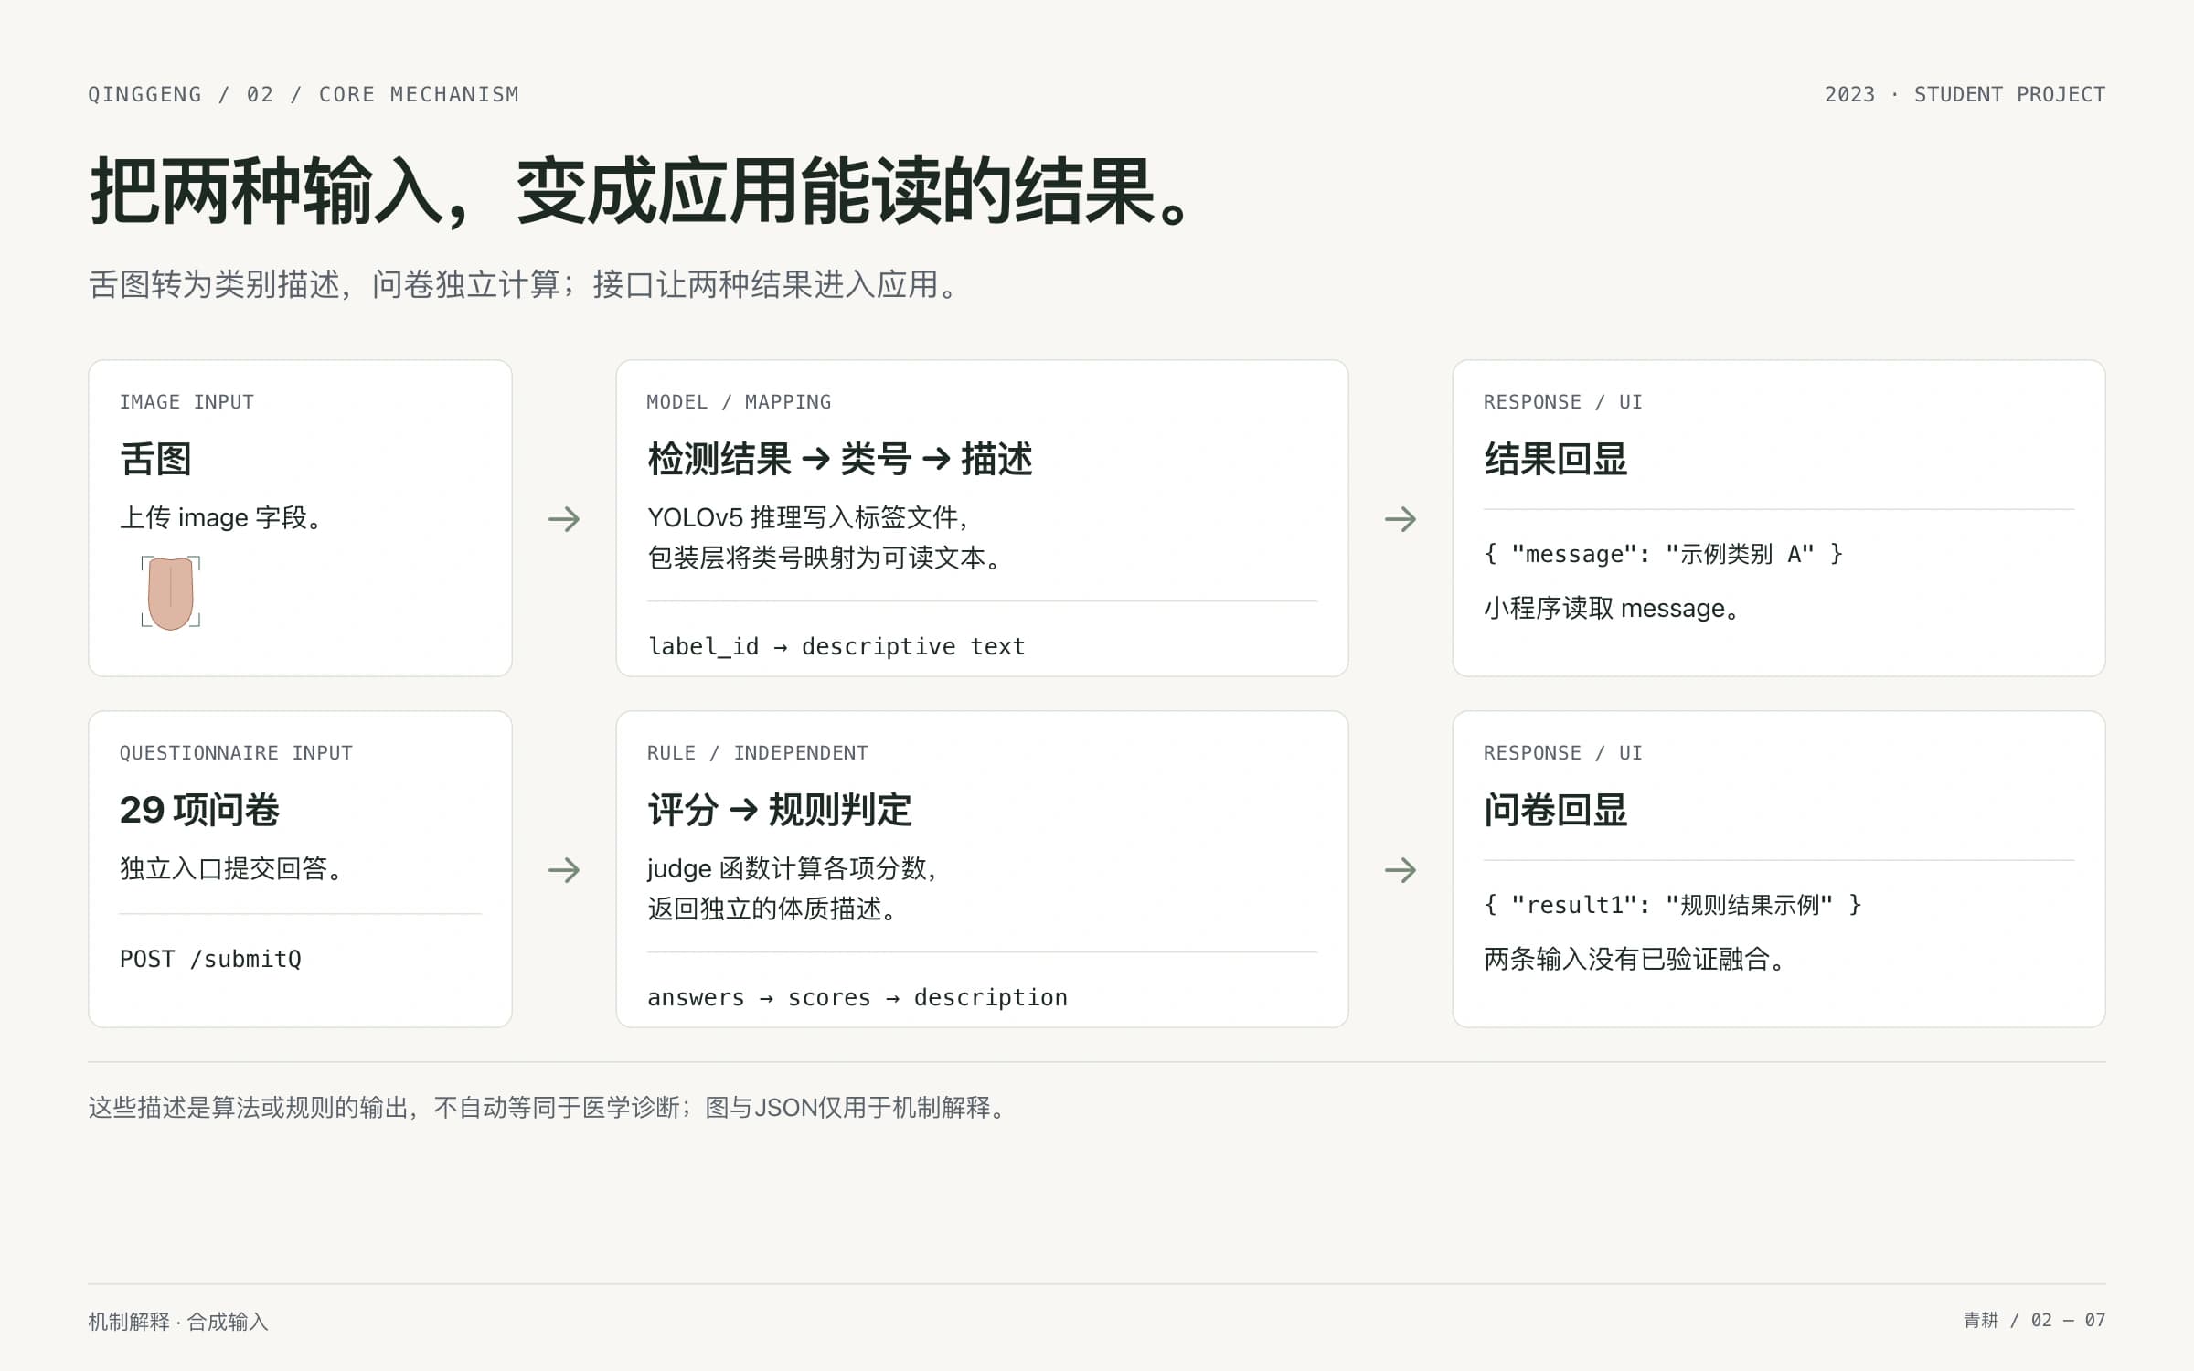
Task: Select the 评分 → 规则判定 heading
Action: click(x=780, y=810)
